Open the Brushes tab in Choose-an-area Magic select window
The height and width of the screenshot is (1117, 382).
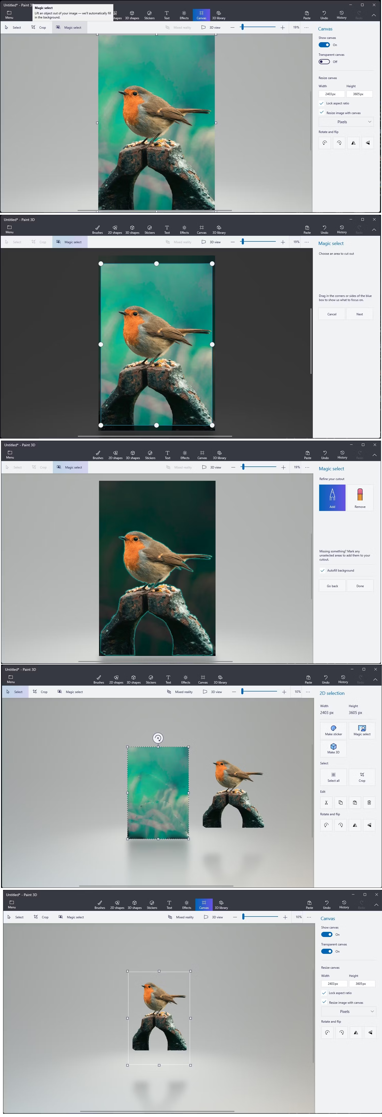point(98,229)
